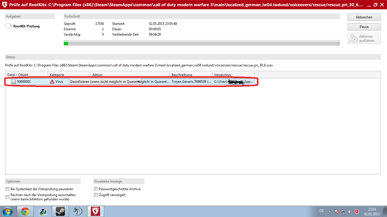Tick Rechner nach der Virenprüfung ausschalten
The image size is (387, 217).
coord(8,197)
